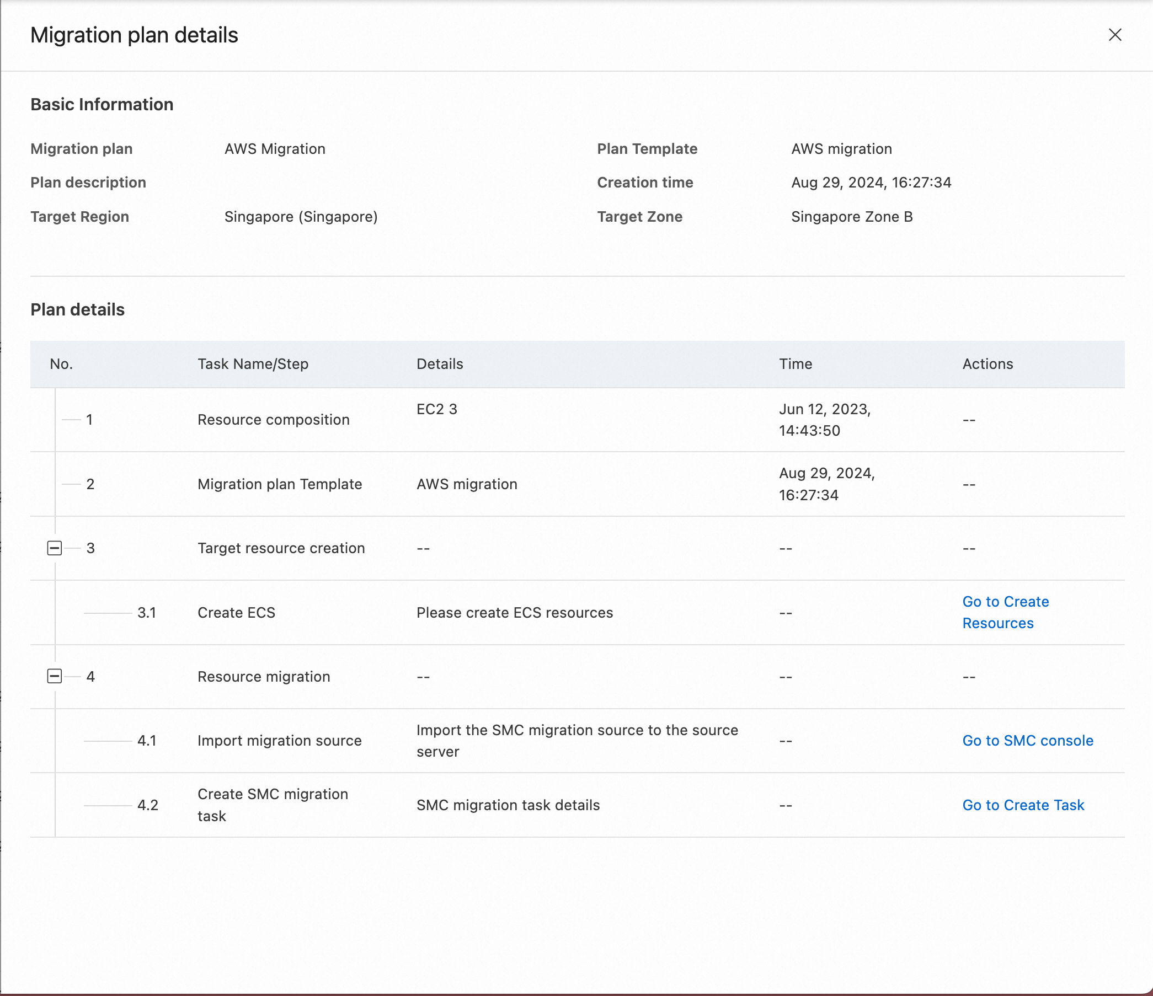The width and height of the screenshot is (1153, 996).
Task: Click the Plan details section heading
Action: click(77, 310)
